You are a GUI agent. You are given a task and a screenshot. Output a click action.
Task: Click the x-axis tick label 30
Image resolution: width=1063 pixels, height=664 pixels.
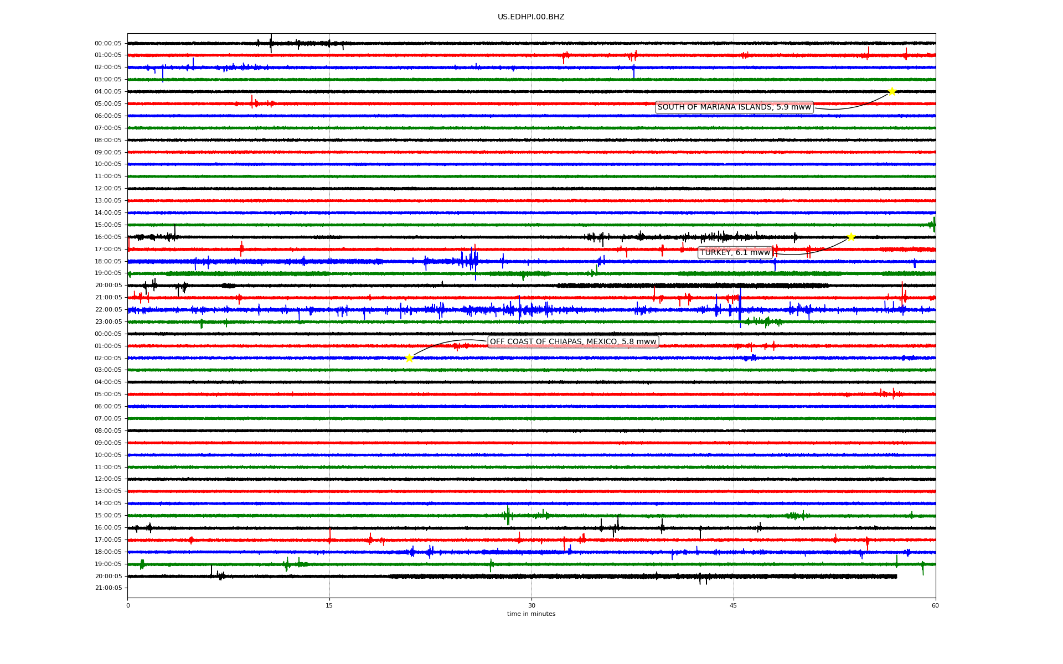coord(531,606)
